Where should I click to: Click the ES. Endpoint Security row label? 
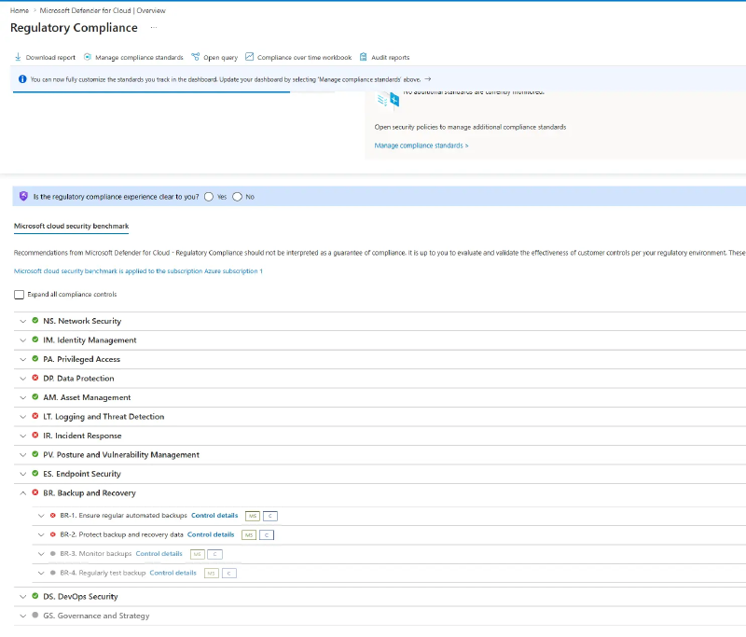[82, 474]
